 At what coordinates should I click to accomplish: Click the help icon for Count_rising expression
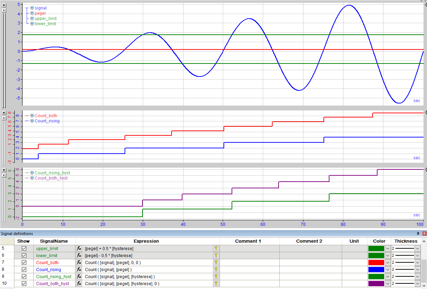point(216,270)
